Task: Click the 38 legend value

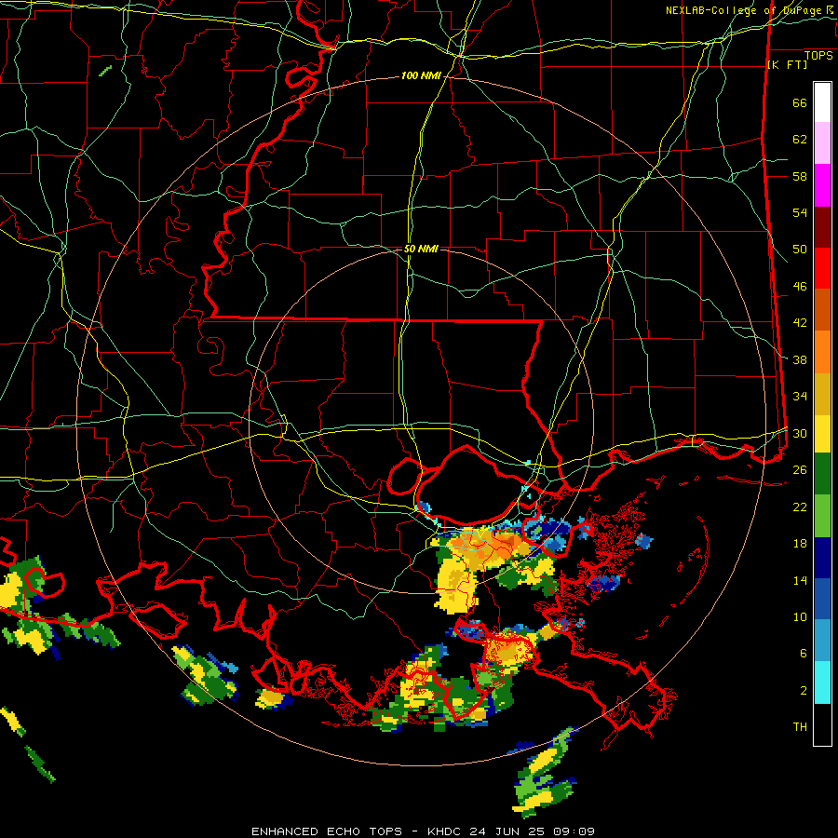Action: pyautogui.click(x=800, y=359)
